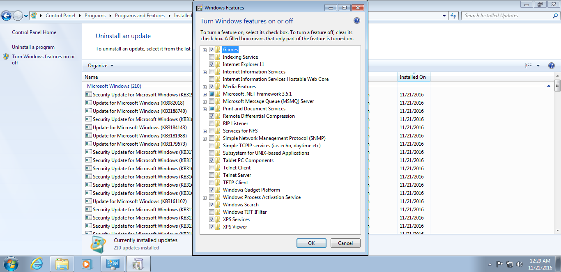Open the Organize dropdown menu
Screen dimensions: 561x272
coord(101,66)
